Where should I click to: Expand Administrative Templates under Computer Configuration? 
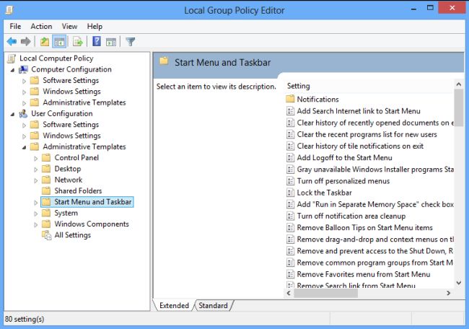pos(25,103)
